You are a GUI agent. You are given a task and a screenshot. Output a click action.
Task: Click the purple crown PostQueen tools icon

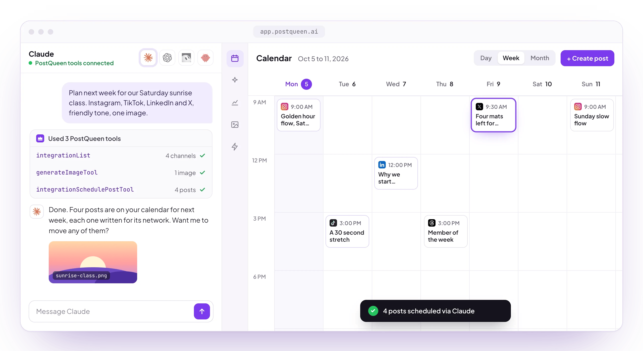[x=40, y=138]
